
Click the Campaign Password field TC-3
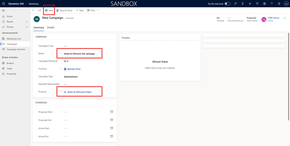[88, 61]
